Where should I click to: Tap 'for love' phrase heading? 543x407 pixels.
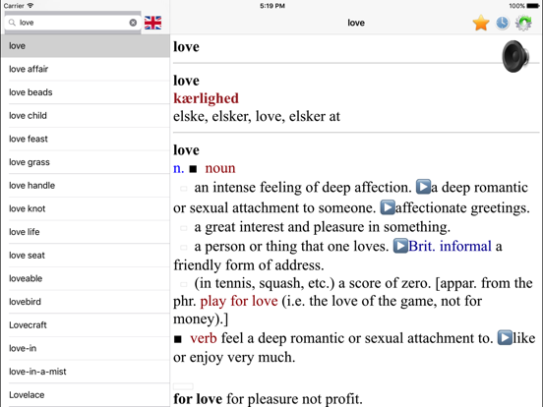pyautogui.click(x=198, y=399)
